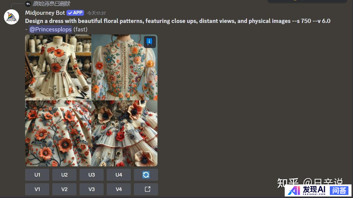
Task: Click the reply arrow icon beside deleted message
Action: click(28, 4)
